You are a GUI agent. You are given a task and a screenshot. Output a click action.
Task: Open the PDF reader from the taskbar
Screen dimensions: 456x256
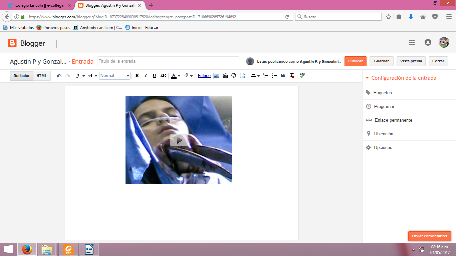tap(68, 249)
